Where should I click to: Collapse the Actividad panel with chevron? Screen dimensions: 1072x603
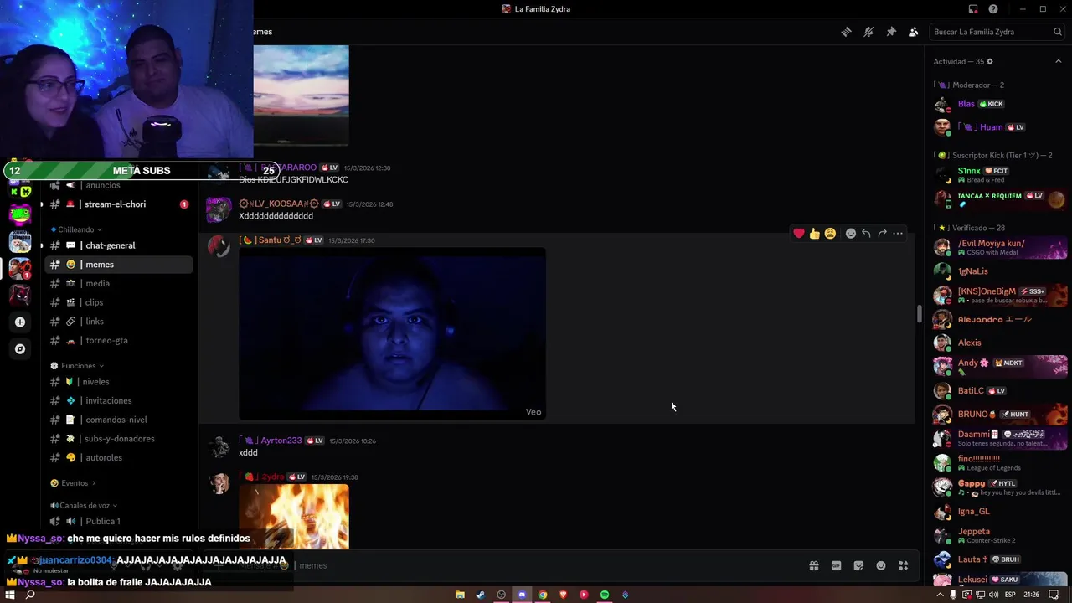1059,61
